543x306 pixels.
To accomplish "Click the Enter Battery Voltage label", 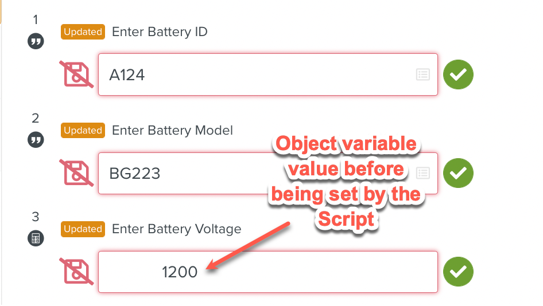I will 176,229.
